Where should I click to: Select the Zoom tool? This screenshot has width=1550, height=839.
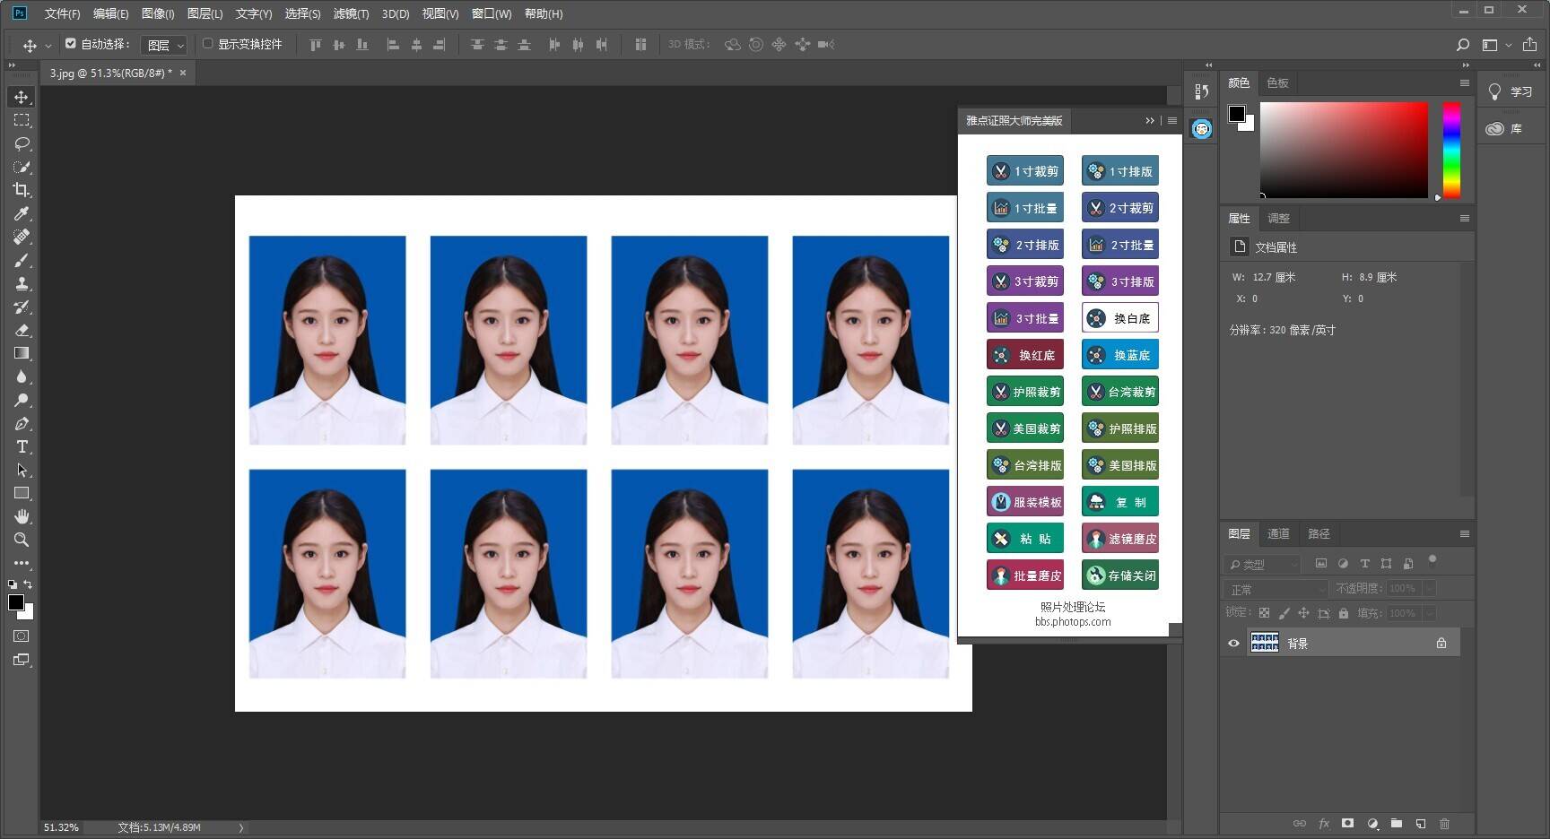[x=22, y=540]
